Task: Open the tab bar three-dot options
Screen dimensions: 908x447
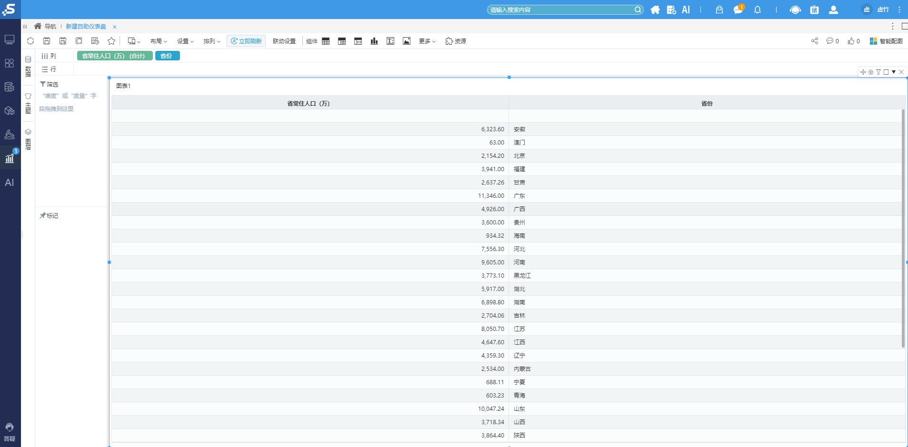Action: (893, 26)
